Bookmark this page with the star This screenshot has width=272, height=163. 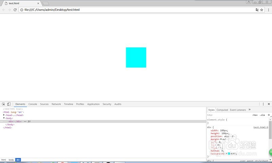pyautogui.click(x=261, y=10)
